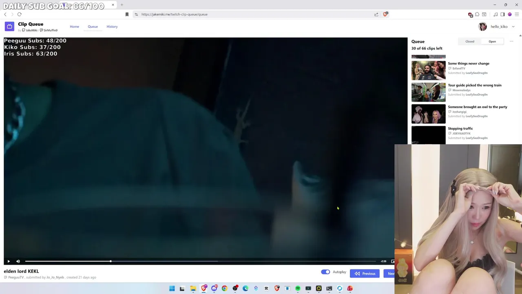The height and width of the screenshot is (294, 522).
Task: Open File Explorer from the taskbar
Action: point(193,288)
